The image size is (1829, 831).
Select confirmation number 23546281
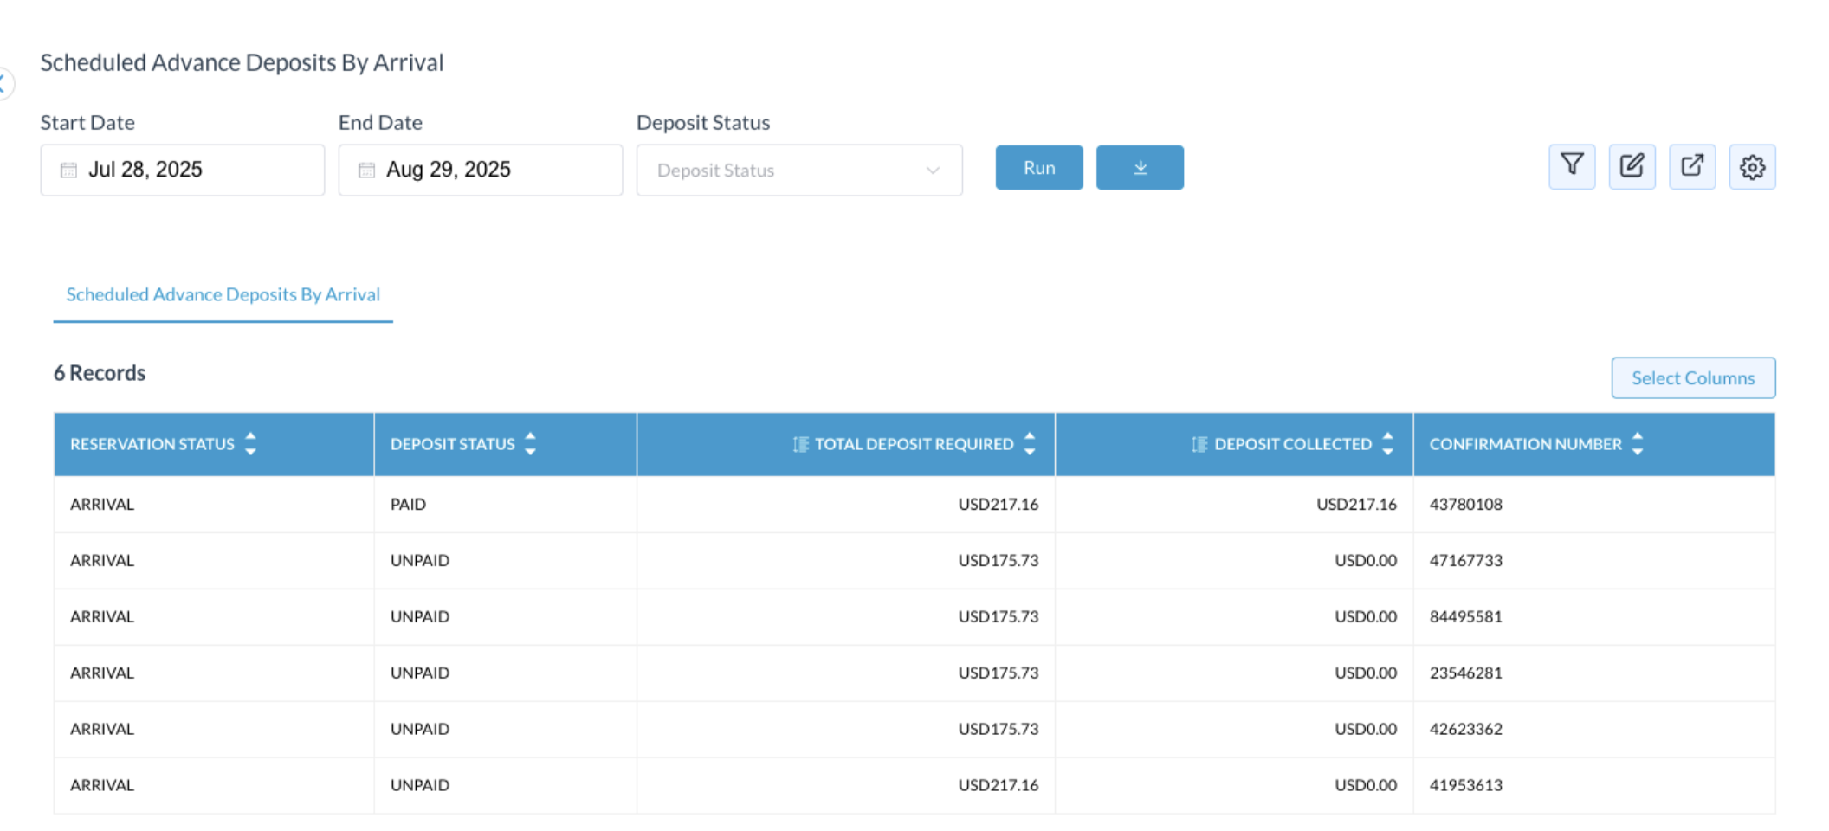[x=1466, y=673]
